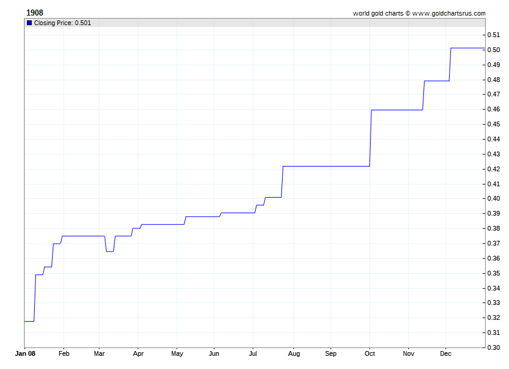The height and width of the screenshot is (369, 509).
Task: Click the 0.30 price axis label
Action: pos(493,347)
